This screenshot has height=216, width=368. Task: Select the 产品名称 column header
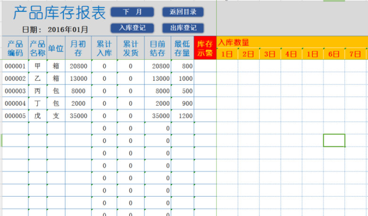(x=38, y=48)
